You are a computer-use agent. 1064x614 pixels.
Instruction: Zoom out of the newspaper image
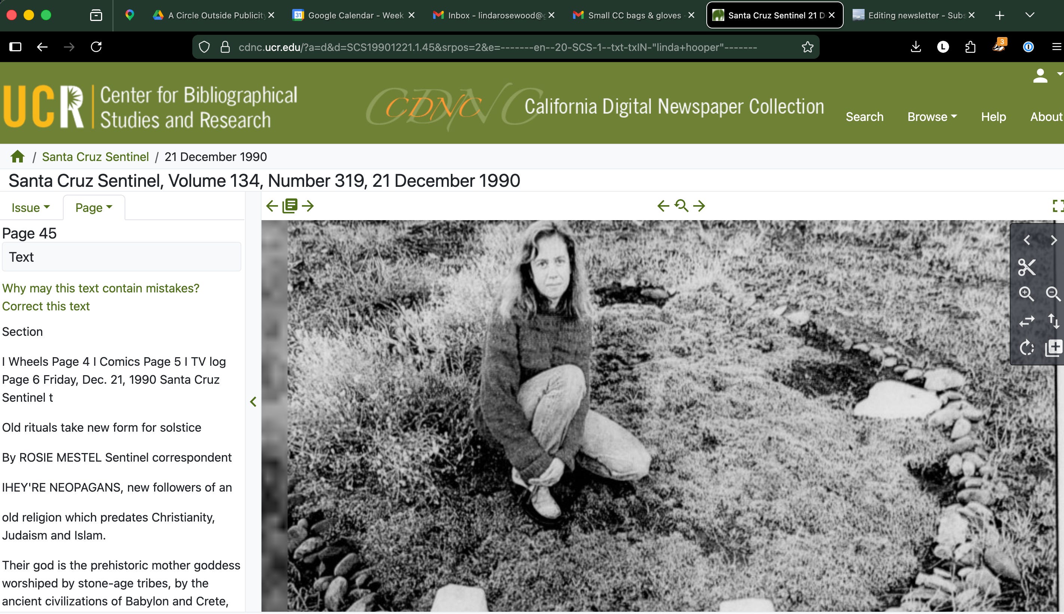click(x=1053, y=294)
